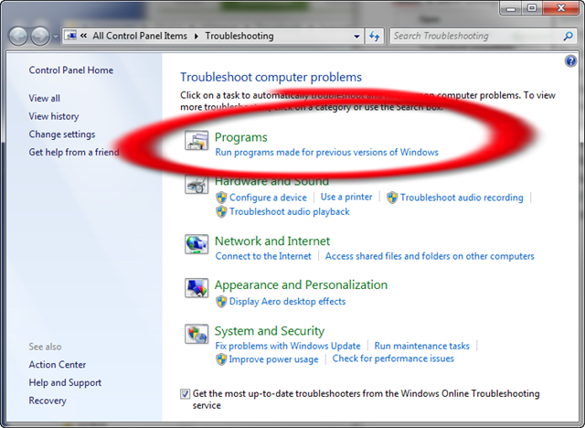This screenshot has height=428, width=585.
Task: Click Display Aero desktop effects
Action: click(287, 302)
